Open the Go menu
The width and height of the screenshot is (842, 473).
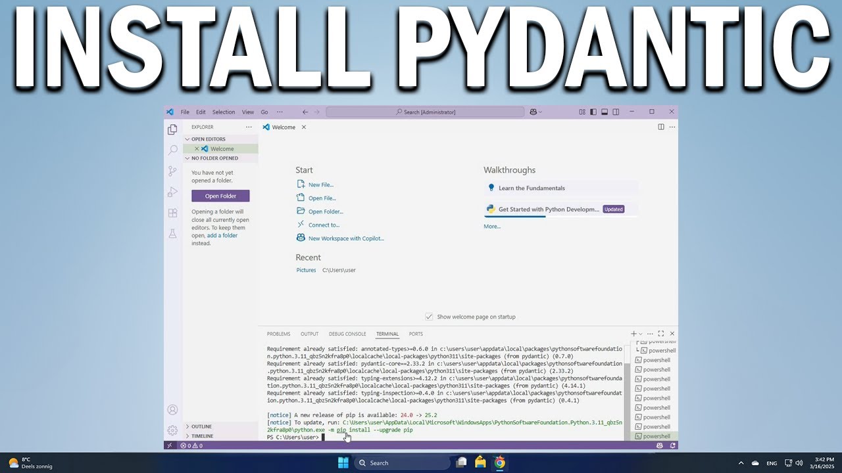[264, 112]
